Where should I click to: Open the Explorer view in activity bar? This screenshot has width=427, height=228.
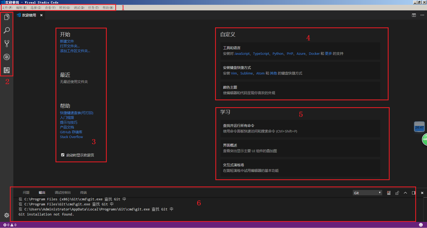[7, 17]
